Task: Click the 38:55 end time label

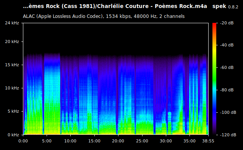Action: (x=208, y=141)
